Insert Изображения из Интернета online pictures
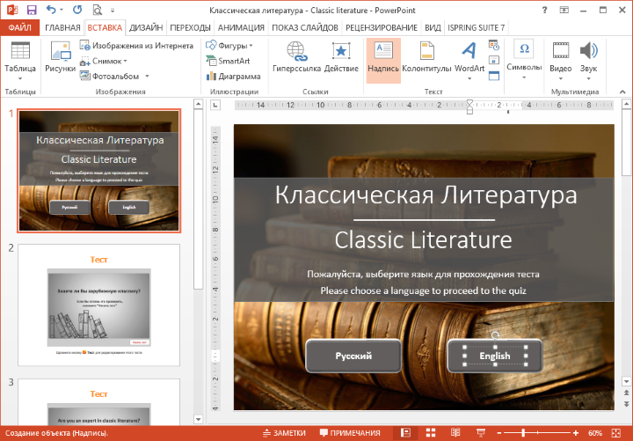 point(136,46)
